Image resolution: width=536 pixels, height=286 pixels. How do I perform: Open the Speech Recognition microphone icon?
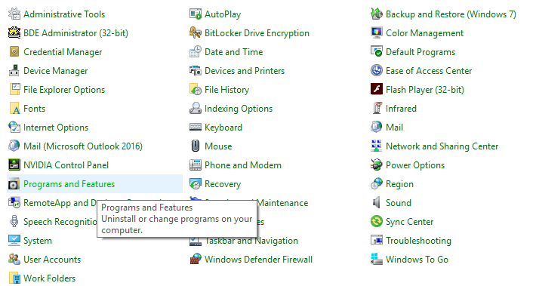(x=14, y=221)
